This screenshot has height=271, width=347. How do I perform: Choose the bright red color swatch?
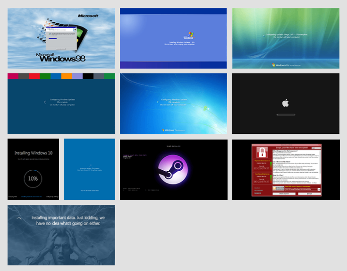pos(34,76)
